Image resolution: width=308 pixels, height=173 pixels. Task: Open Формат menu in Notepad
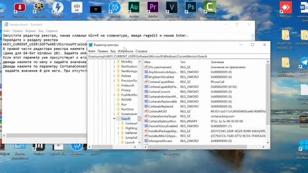[x=30, y=31]
